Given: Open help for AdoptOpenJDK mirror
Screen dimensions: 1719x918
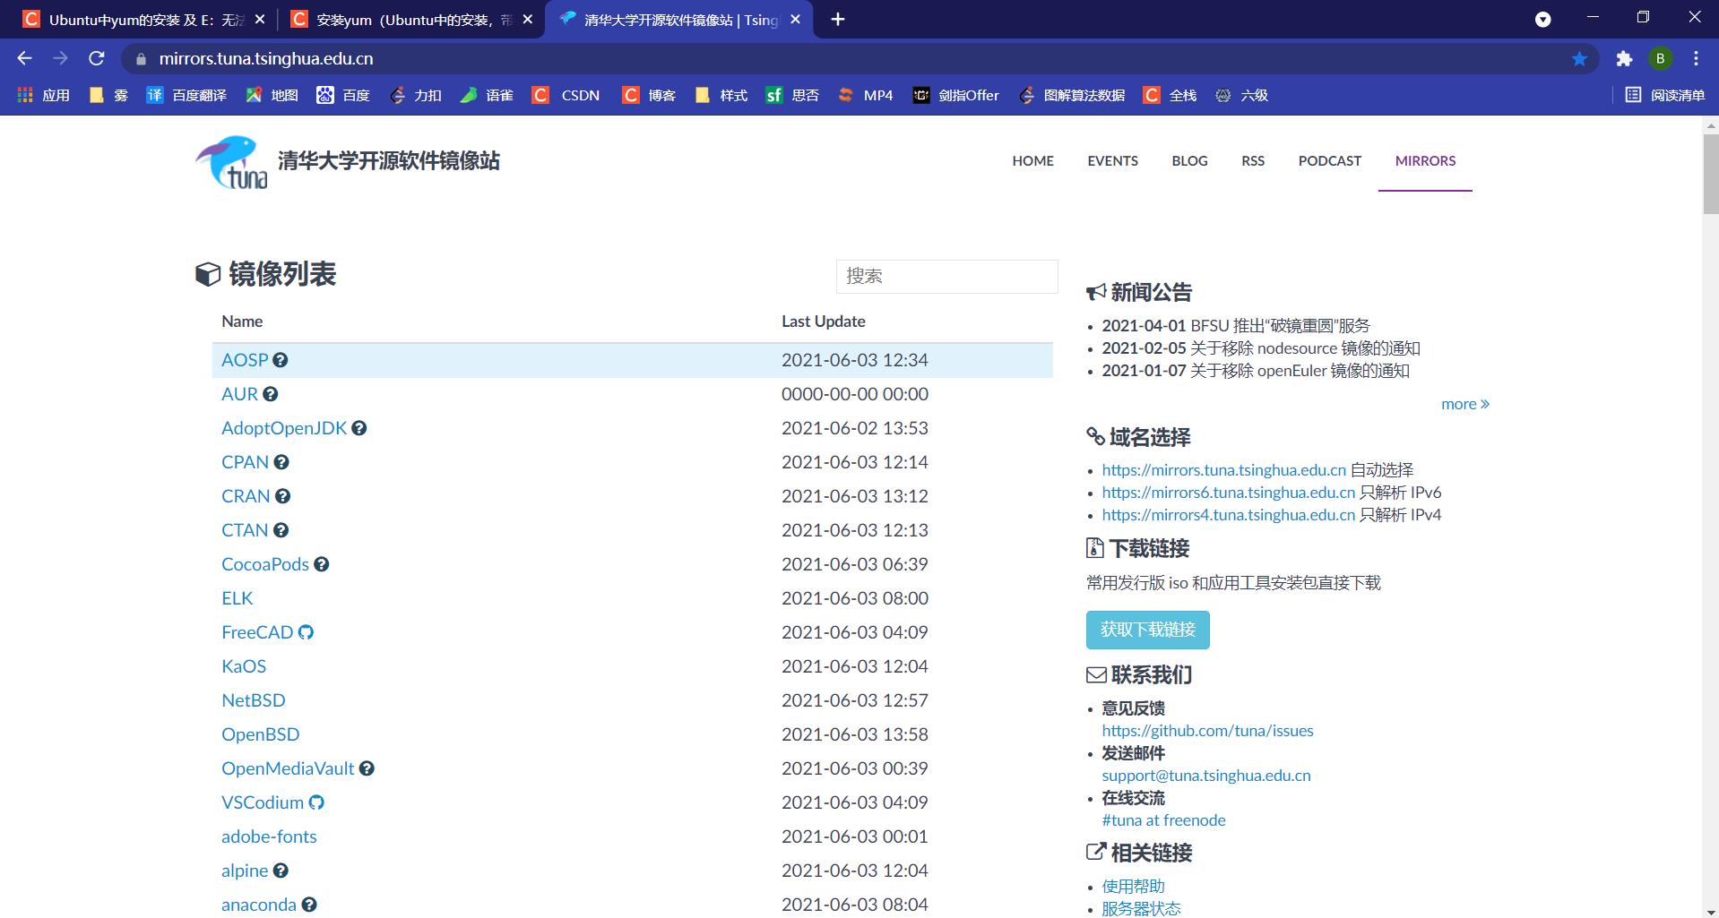Looking at the screenshot, I should click(x=359, y=428).
